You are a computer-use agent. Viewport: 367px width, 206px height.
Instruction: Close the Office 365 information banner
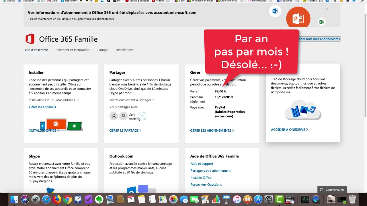tap(327, 9)
